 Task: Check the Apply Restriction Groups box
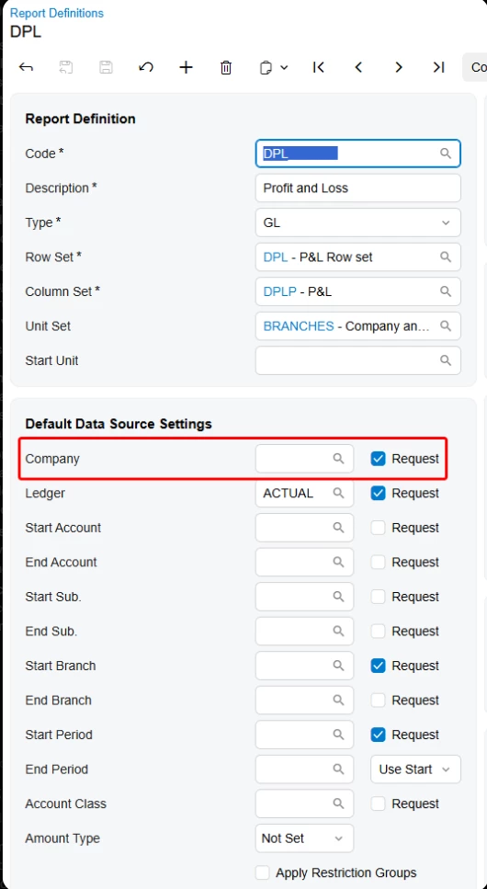263,872
